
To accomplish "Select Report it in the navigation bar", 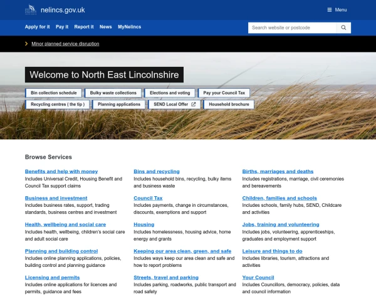I will 84,27.
